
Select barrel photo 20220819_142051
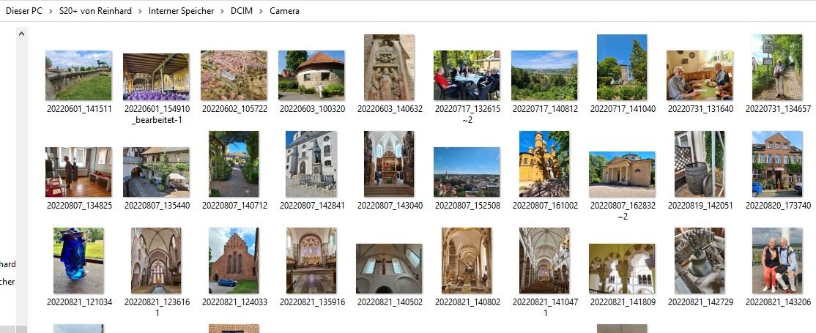pyautogui.click(x=700, y=164)
